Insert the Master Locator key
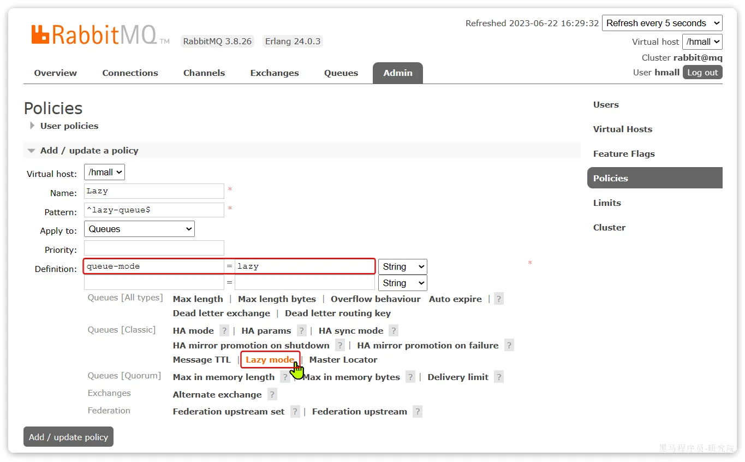 coord(343,359)
